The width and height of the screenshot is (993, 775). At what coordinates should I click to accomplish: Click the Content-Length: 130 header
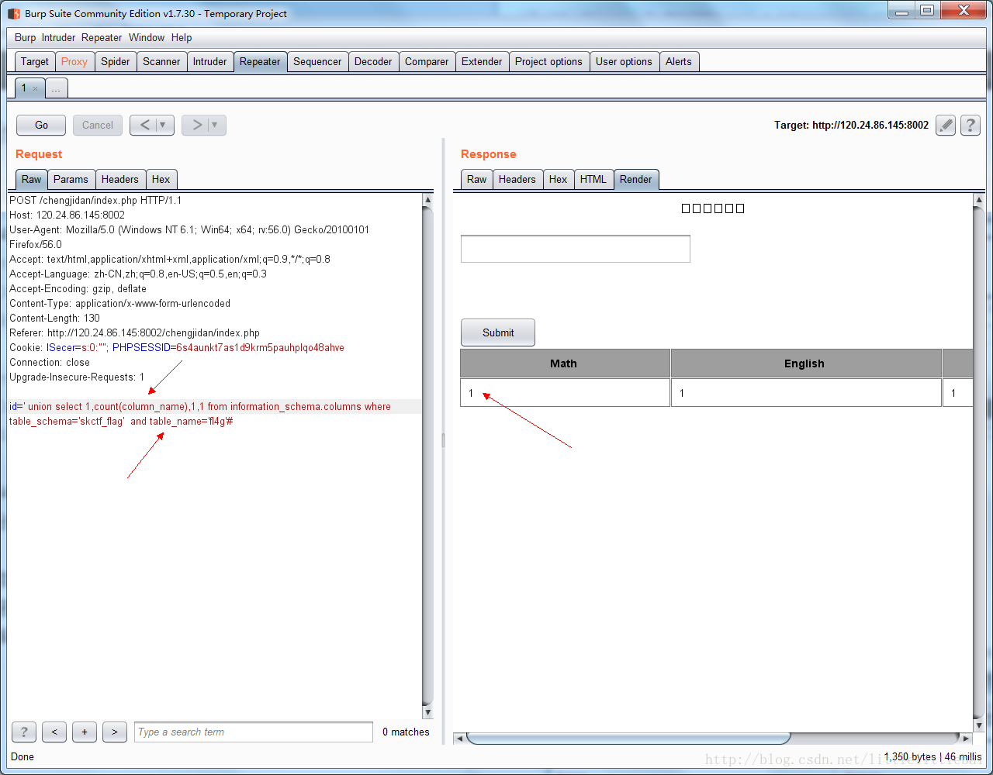click(x=54, y=318)
